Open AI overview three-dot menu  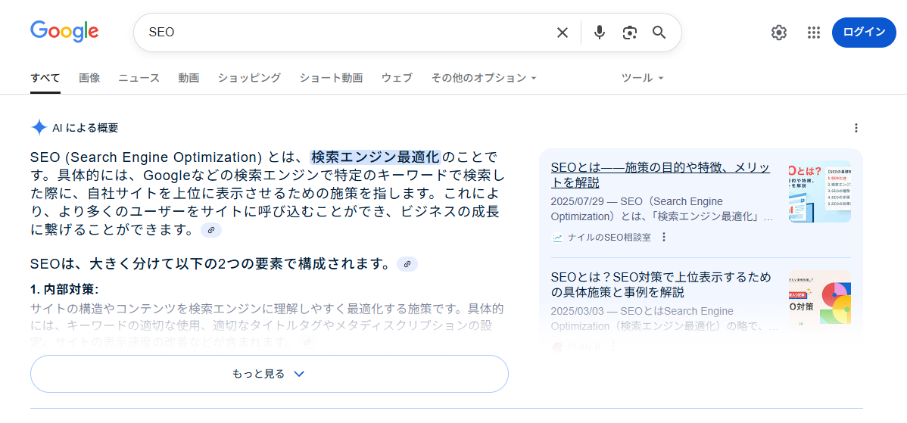coord(857,128)
